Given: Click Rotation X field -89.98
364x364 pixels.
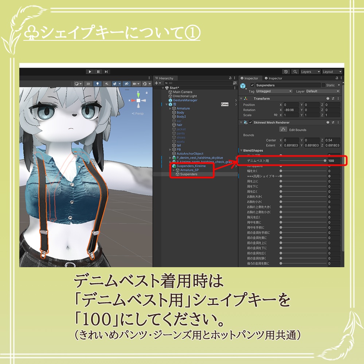Looking at the screenshot, I should tap(291, 110).
